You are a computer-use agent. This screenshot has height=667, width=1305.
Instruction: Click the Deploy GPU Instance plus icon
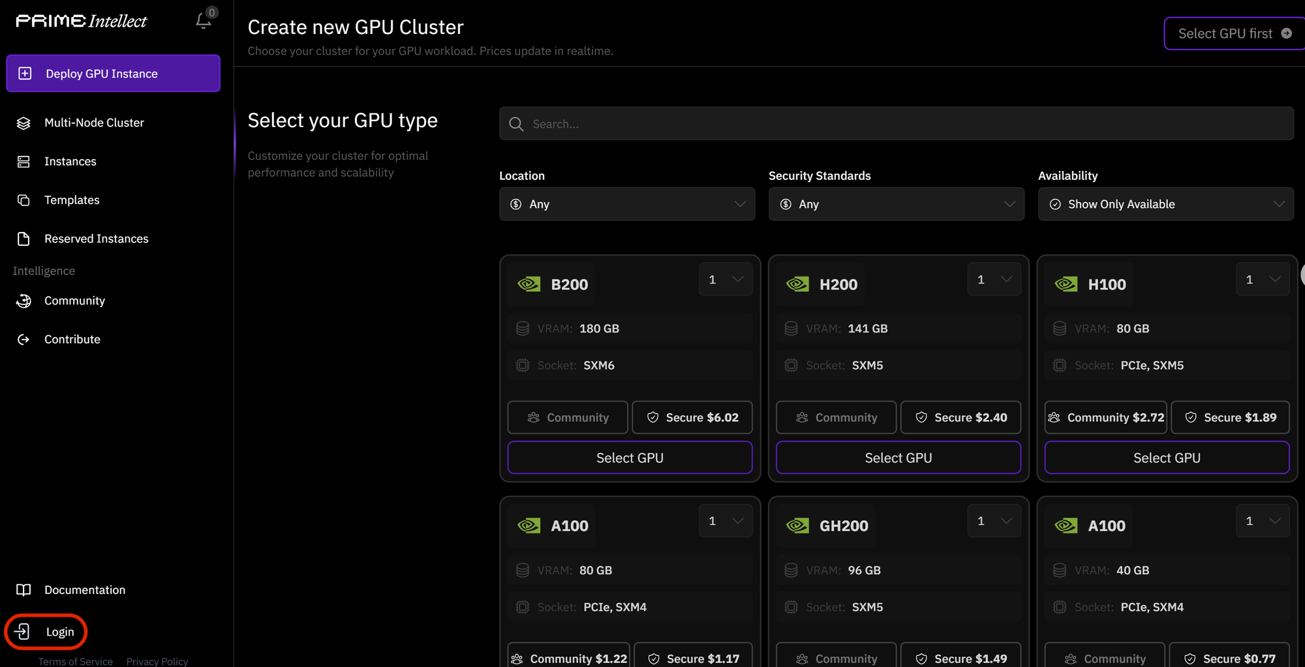click(x=25, y=73)
